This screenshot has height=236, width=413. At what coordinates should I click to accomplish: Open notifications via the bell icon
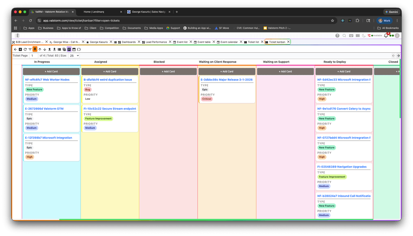(385, 36)
